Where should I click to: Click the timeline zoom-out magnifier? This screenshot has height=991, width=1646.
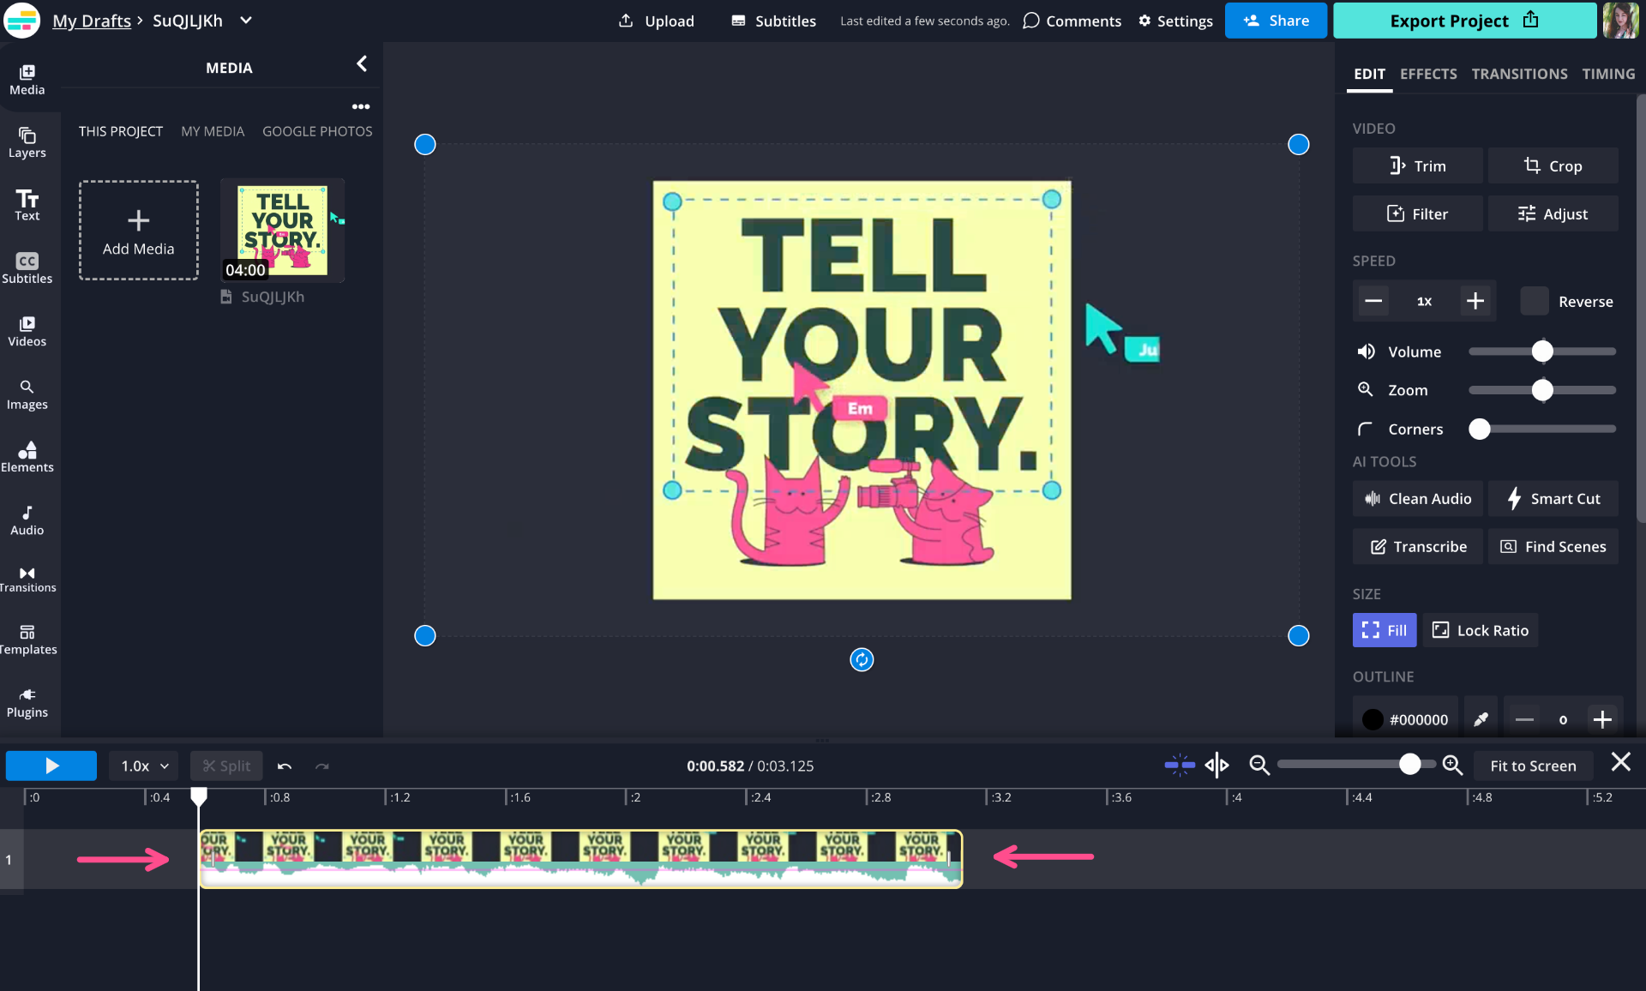click(1259, 765)
